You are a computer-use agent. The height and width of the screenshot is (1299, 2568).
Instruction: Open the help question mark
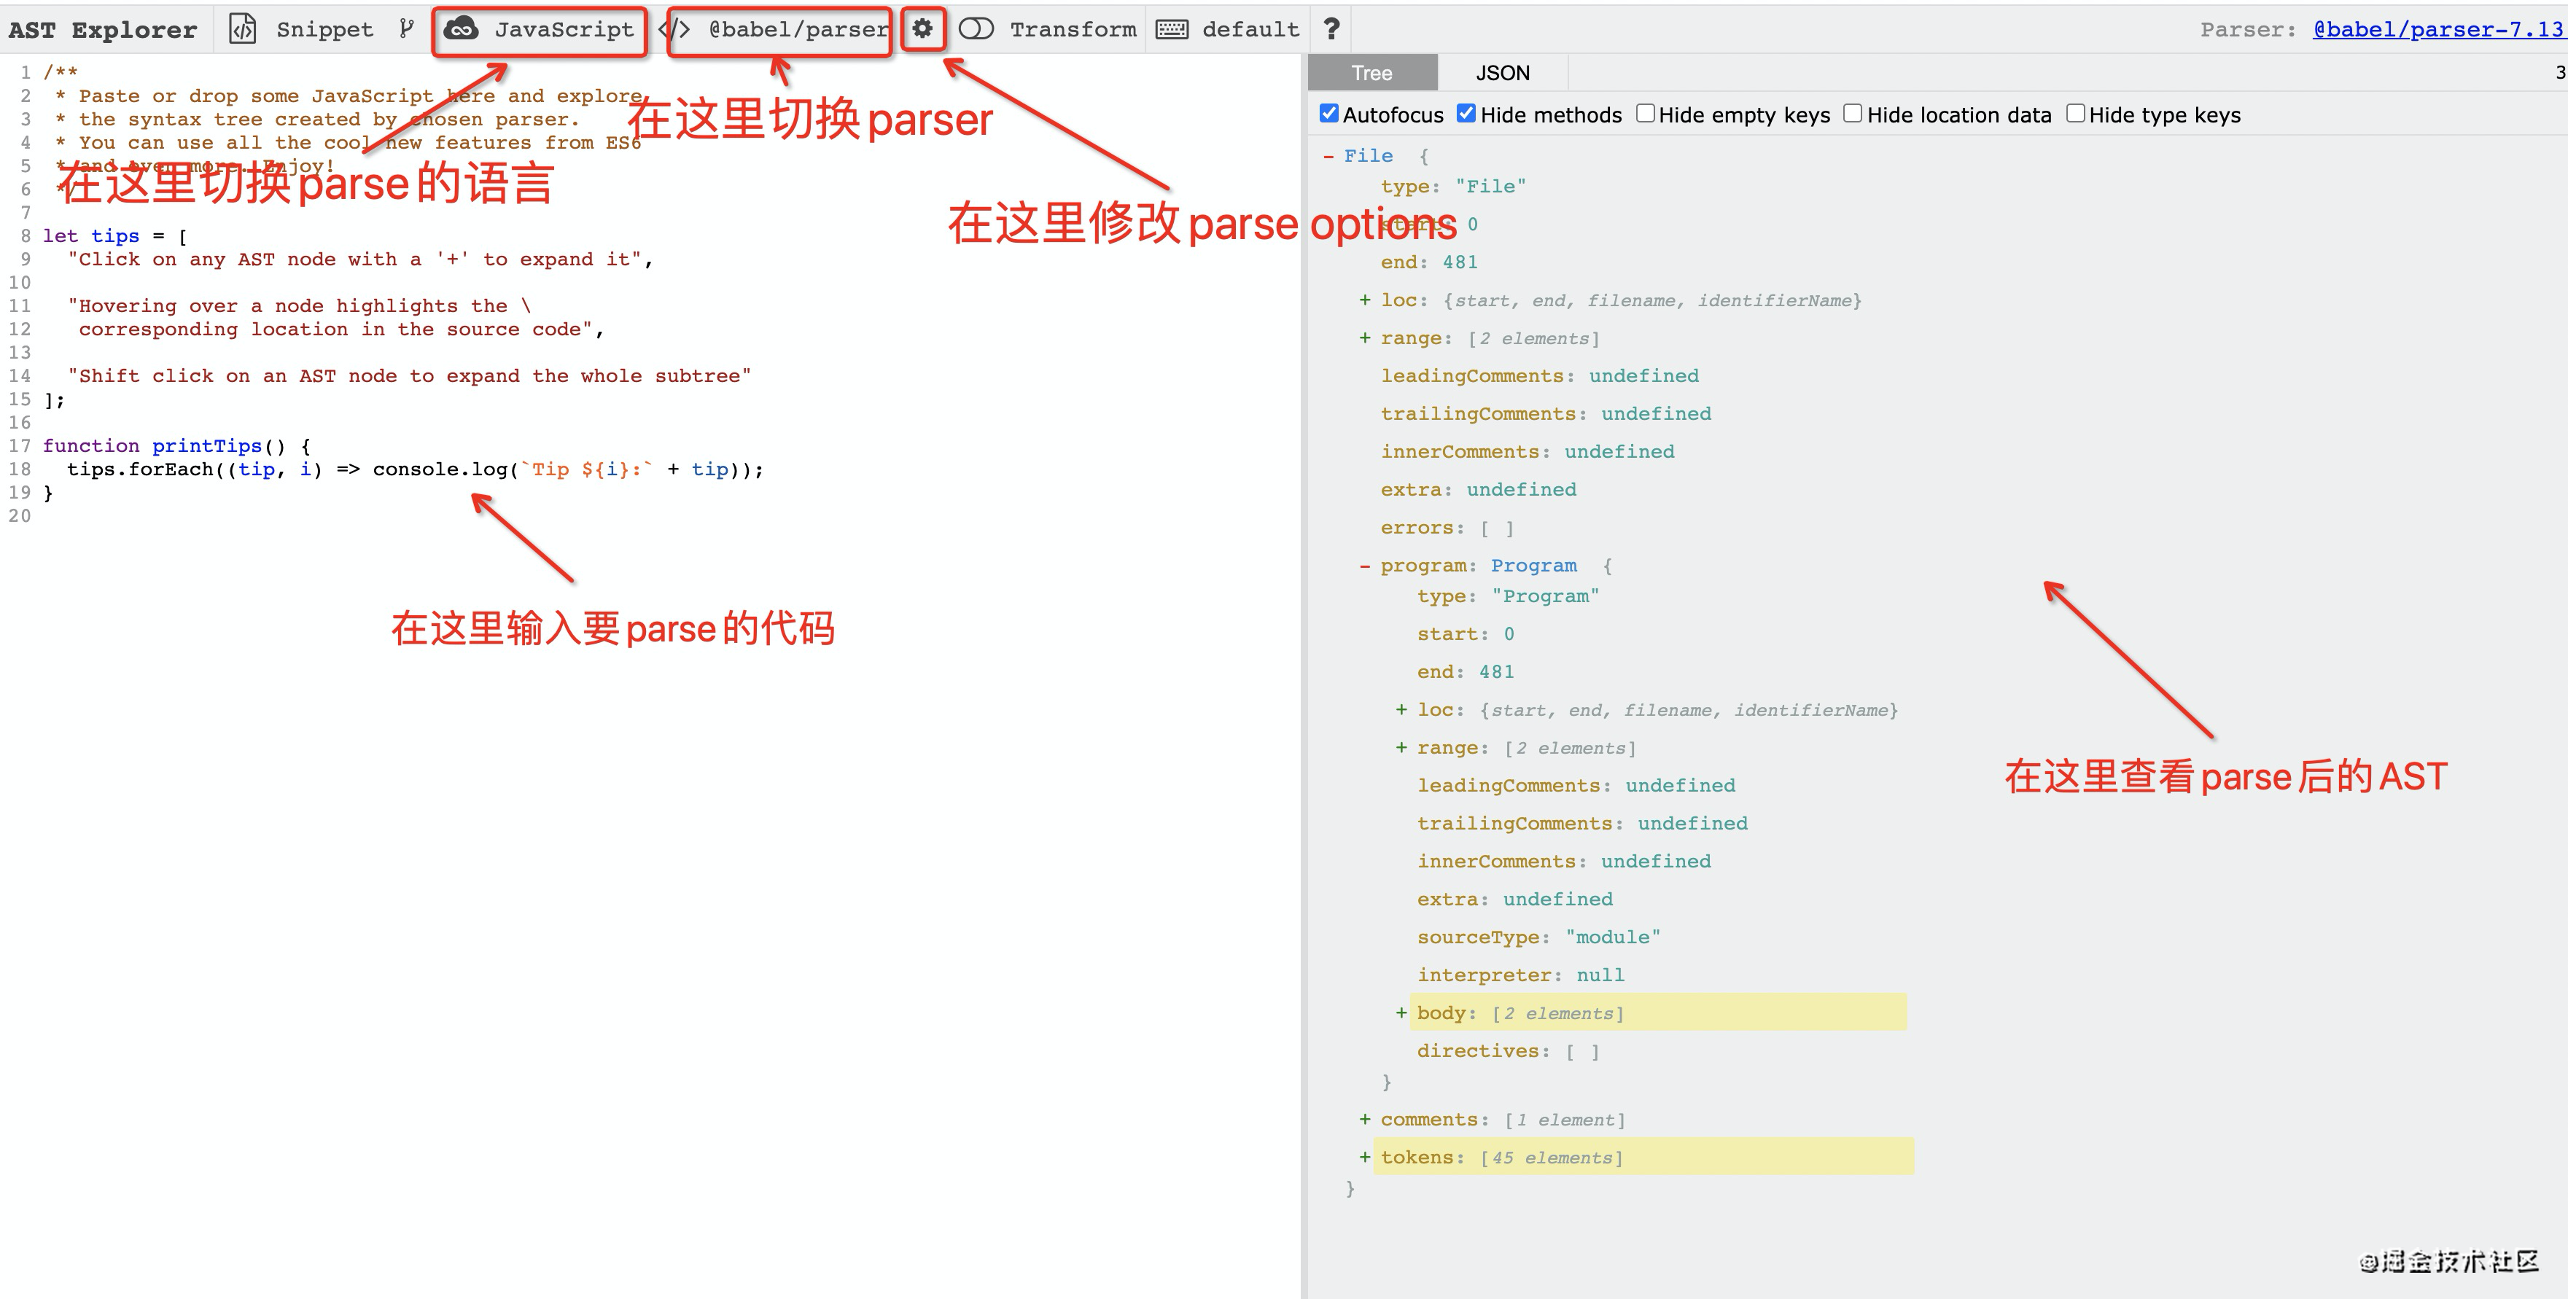point(1331,29)
